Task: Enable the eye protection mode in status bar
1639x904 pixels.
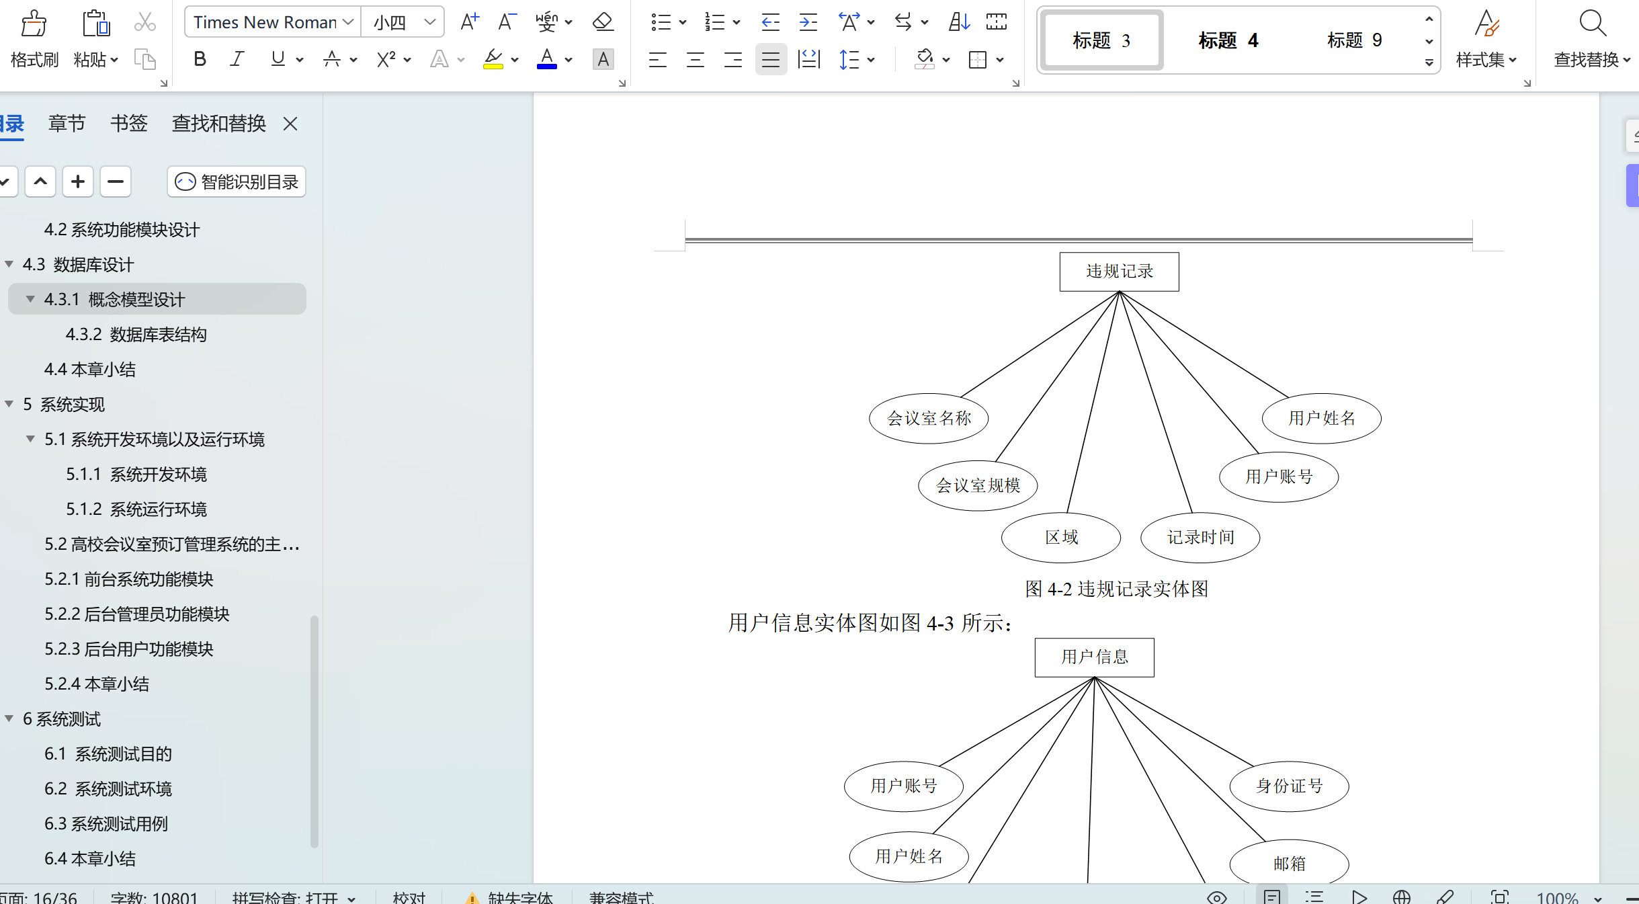Action: point(1218,897)
